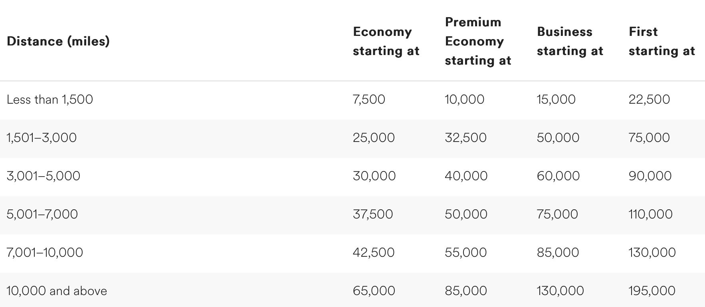Select the 7,500 economy value
The height and width of the screenshot is (307, 705).
(369, 99)
